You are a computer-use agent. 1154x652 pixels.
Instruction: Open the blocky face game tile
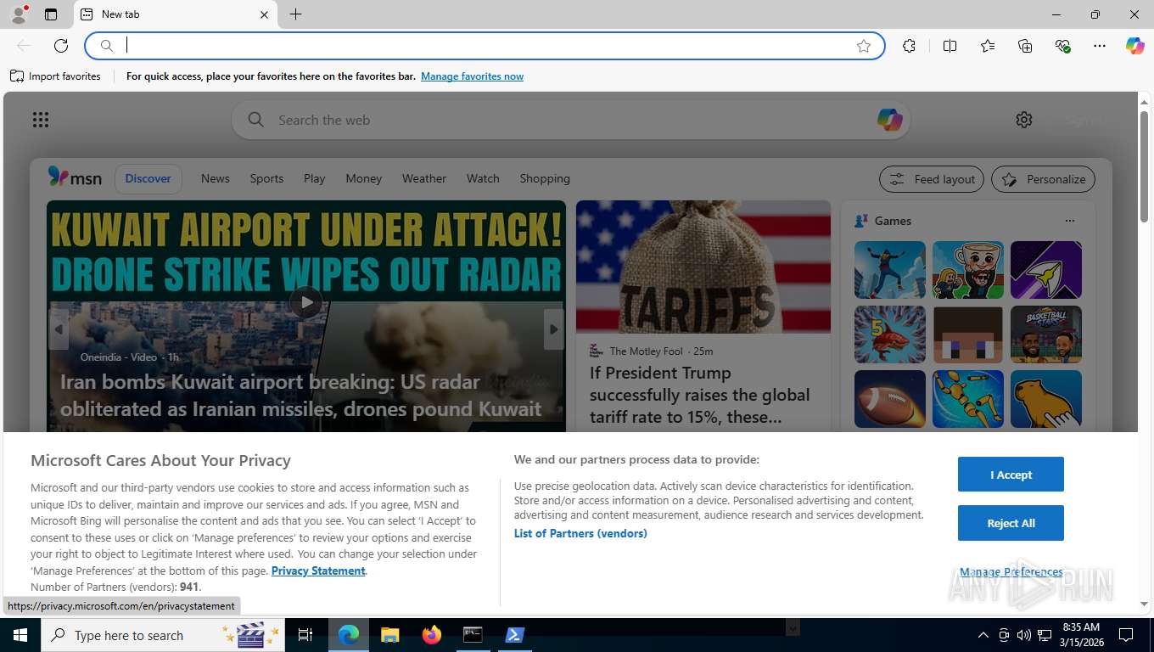(968, 334)
